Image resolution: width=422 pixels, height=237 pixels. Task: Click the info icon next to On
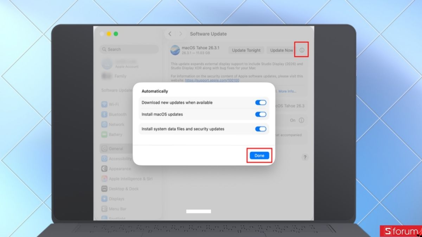click(x=301, y=120)
